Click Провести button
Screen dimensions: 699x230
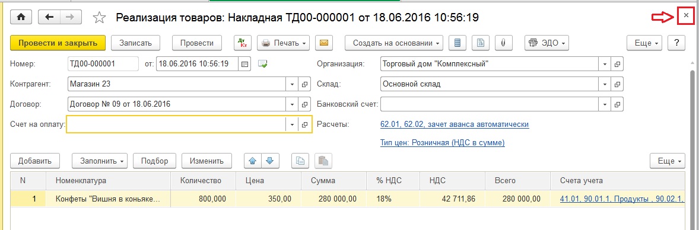click(x=196, y=43)
